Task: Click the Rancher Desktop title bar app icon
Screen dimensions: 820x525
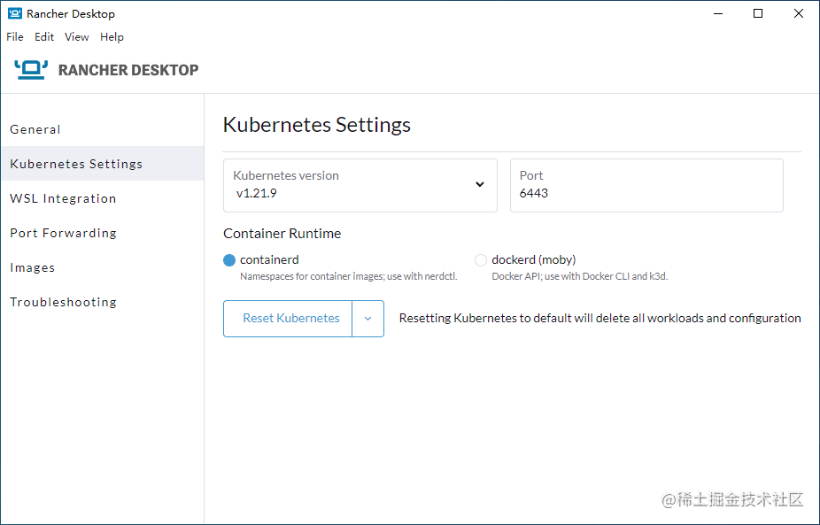Action: pos(15,13)
